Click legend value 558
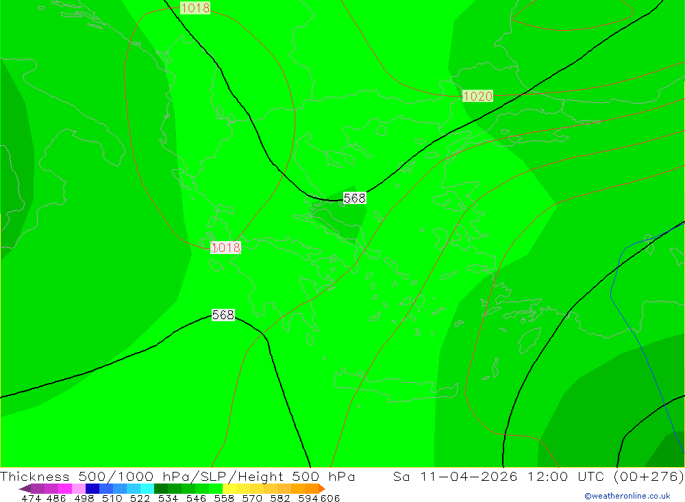 pyautogui.click(x=224, y=498)
